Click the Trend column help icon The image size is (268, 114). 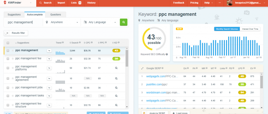pyautogui.click(x=63, y=43)
